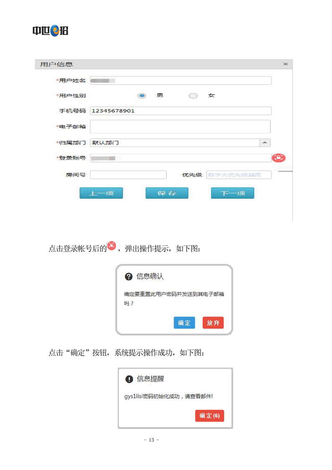Click the 中世e招 logo in the header
The image size is (332, 470).
(x=50, y=31)
